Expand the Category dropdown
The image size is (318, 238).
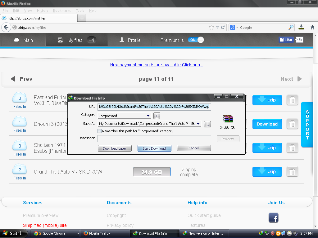click(x=148, y=116)
